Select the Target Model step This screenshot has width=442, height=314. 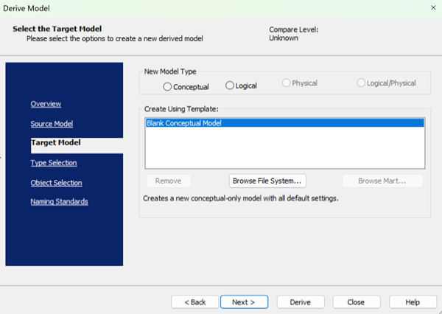point(56,142)
